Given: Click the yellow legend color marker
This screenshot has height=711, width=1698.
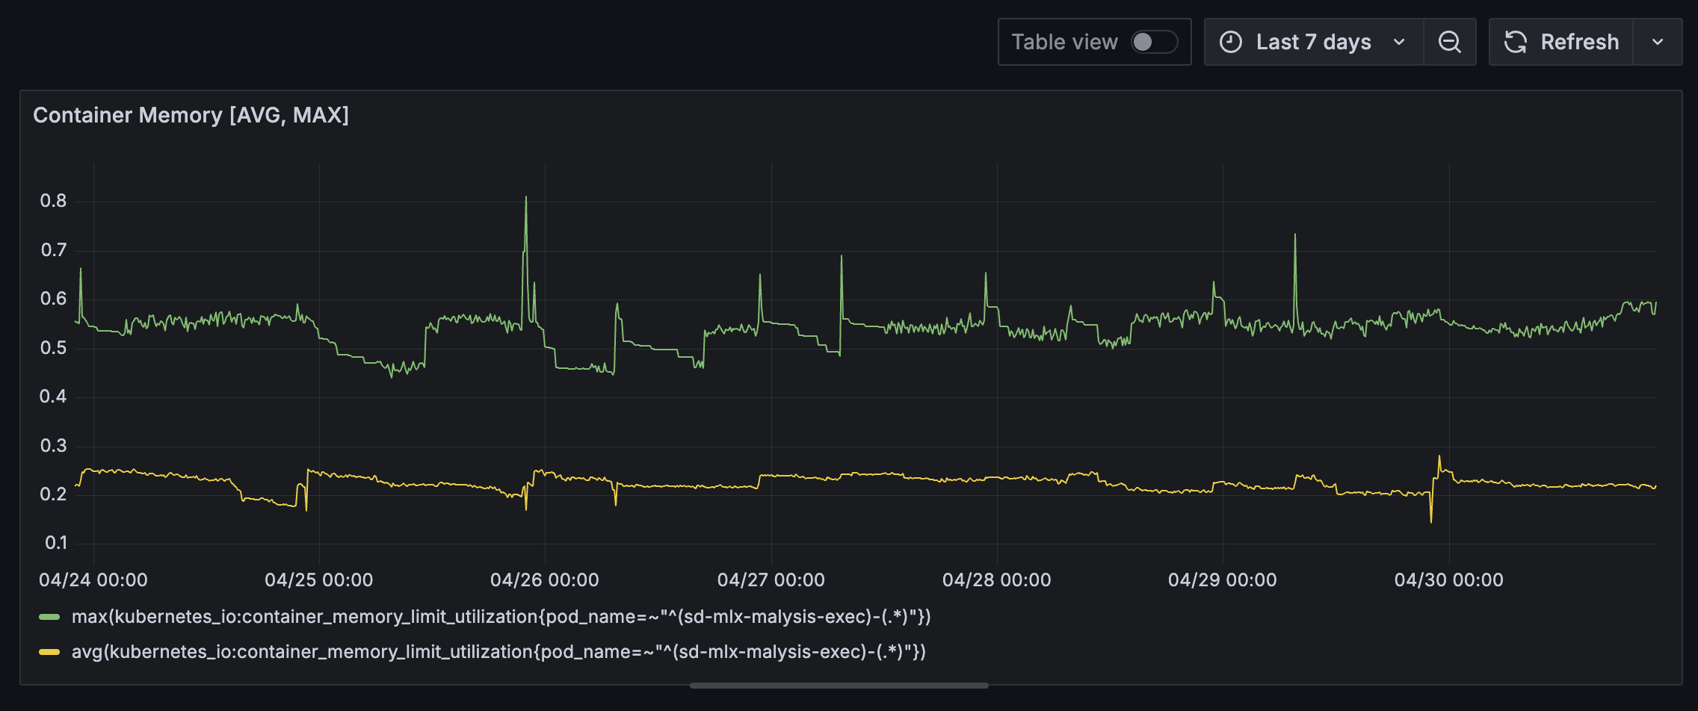Looking at the screenshot, I should pyautogui.click(x=48, y=651).
